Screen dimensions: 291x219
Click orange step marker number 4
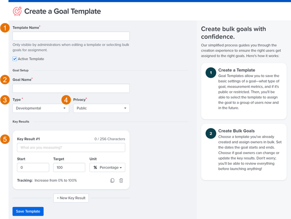(x=66, y=100)
